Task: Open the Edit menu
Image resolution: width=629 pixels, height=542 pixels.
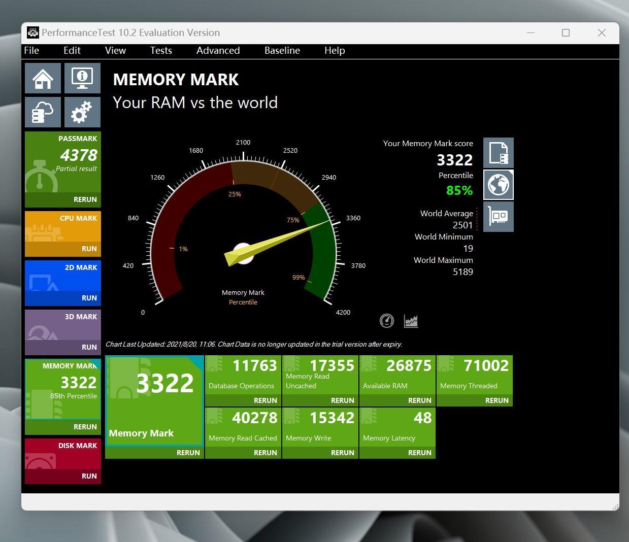Action: tap(72, 51)
